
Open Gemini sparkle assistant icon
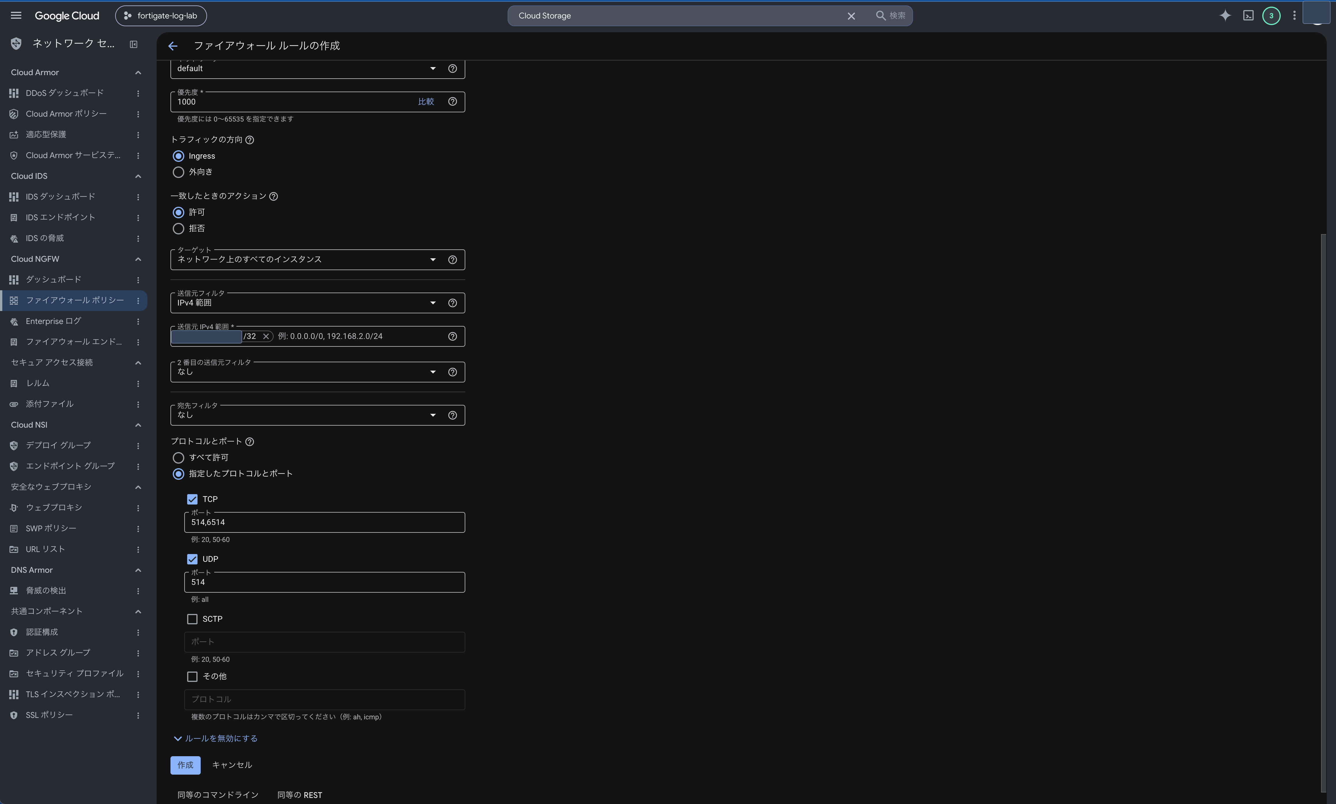[x=1225, y=16]
